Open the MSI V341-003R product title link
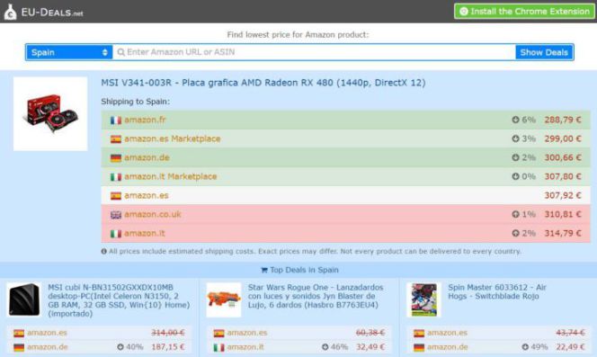The height and width of the screenshot is (357, 597). tap(263, 83)
